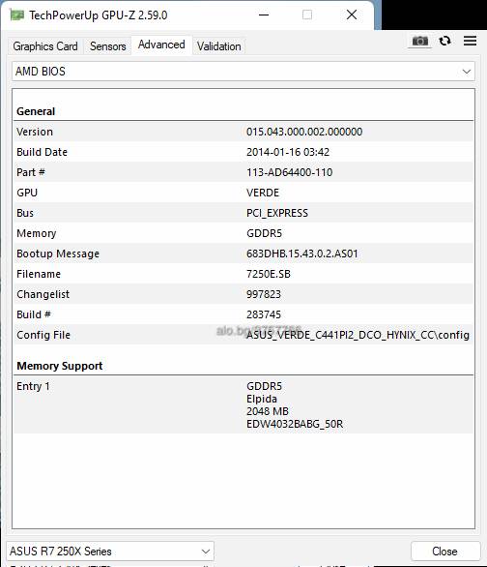Select the Validation tab
Viewport: 487px width, 567px height.
[218, 46]
